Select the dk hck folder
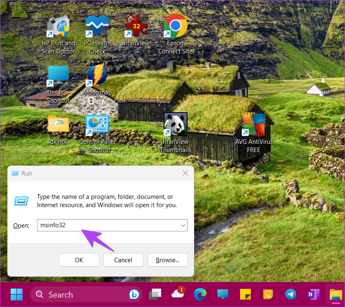This screenshot has width=345, height=307. 58,125
